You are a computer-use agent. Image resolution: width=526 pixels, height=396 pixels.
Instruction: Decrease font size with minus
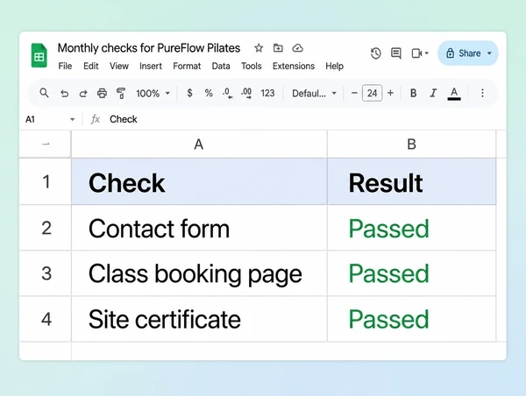pyautogui.click(x=354, y=93)
